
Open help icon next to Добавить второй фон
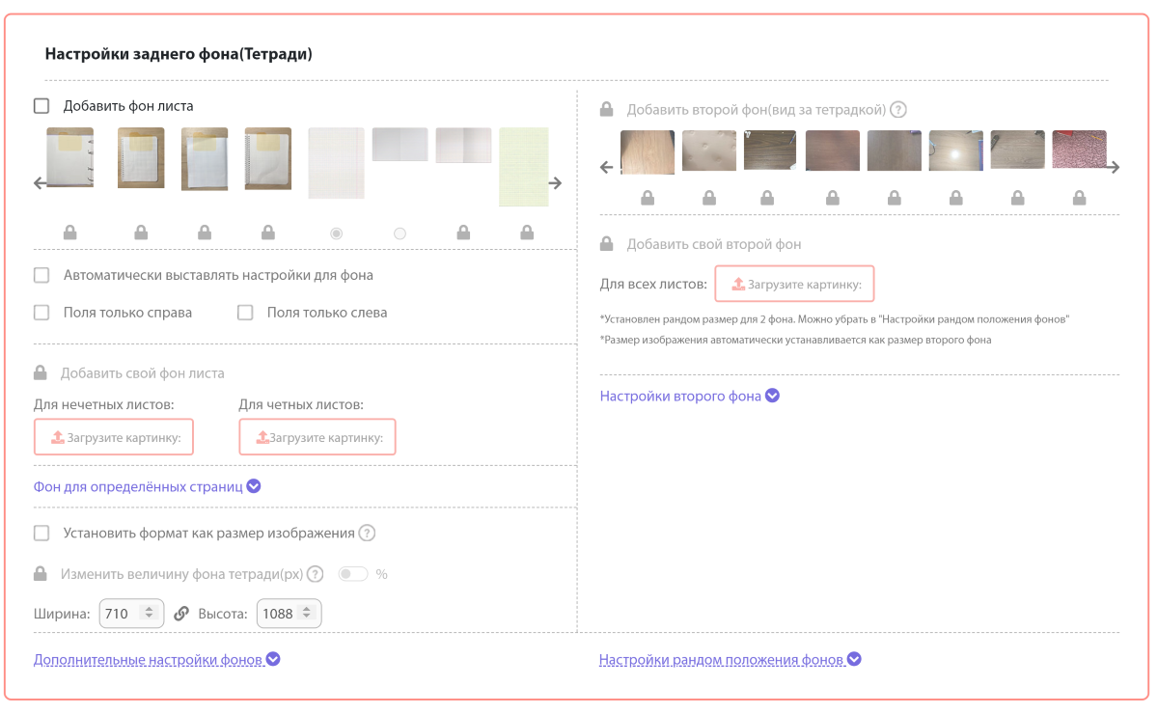(898, 110)
